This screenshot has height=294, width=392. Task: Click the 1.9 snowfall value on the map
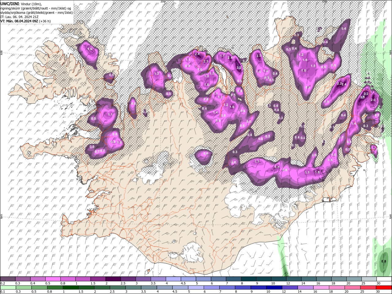coord(232,107)
